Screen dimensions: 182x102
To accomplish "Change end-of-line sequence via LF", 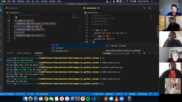I will coord(126,94).
